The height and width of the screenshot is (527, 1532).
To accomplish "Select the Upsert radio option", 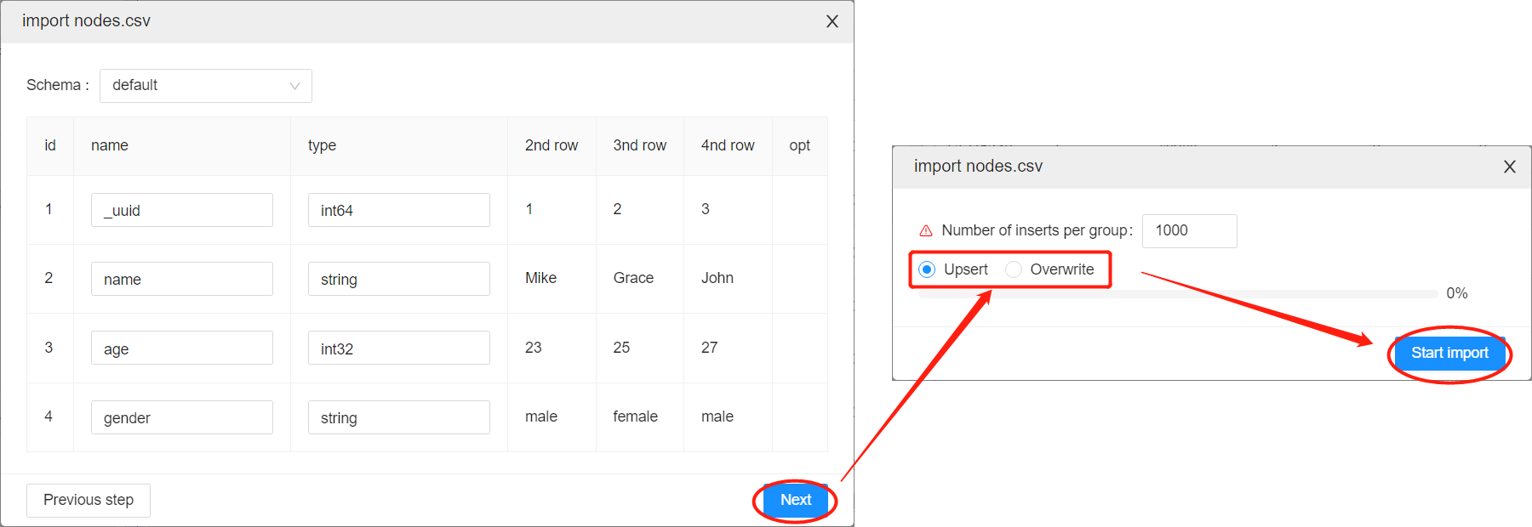I will (x=928, y=269).
